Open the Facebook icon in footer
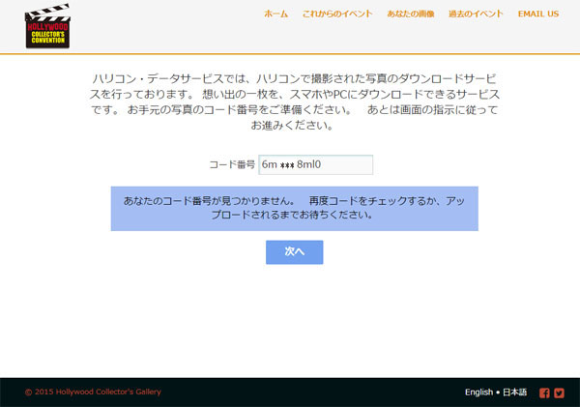The width and height of the screenshot is (580, 407). [544, 392]
